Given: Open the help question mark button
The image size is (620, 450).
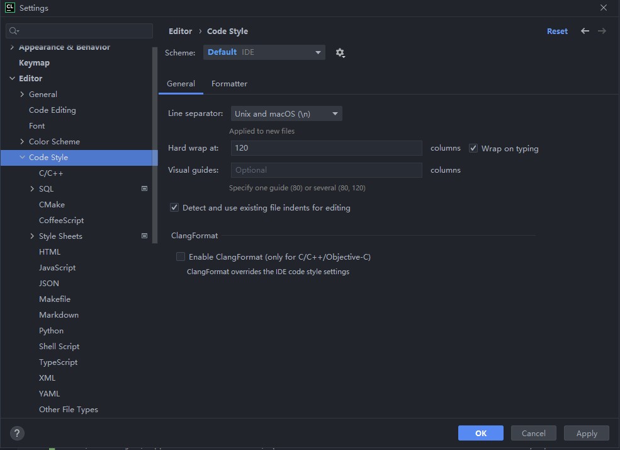Looking at the screenshot, I should 17,433.
